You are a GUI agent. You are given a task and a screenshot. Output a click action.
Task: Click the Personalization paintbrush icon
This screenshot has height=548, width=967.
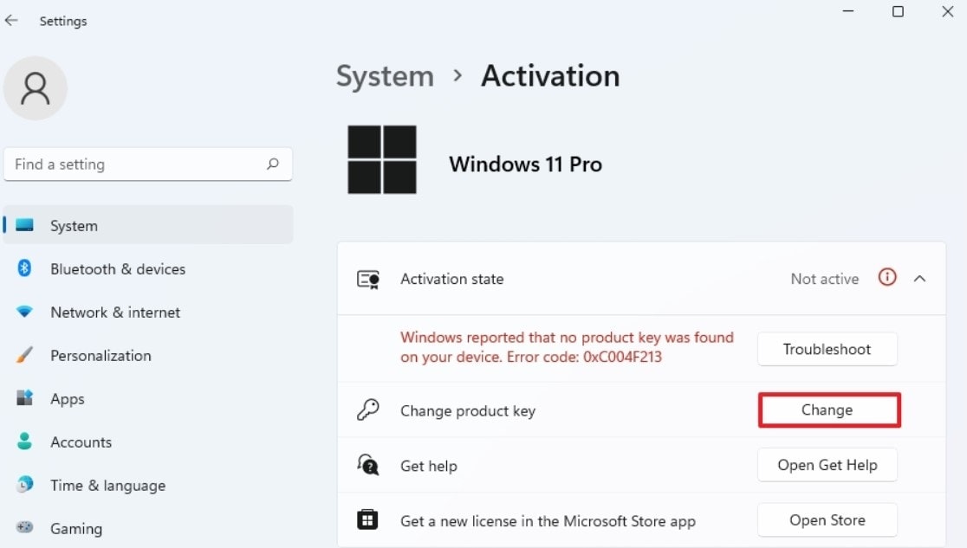[x=24, y=355]
